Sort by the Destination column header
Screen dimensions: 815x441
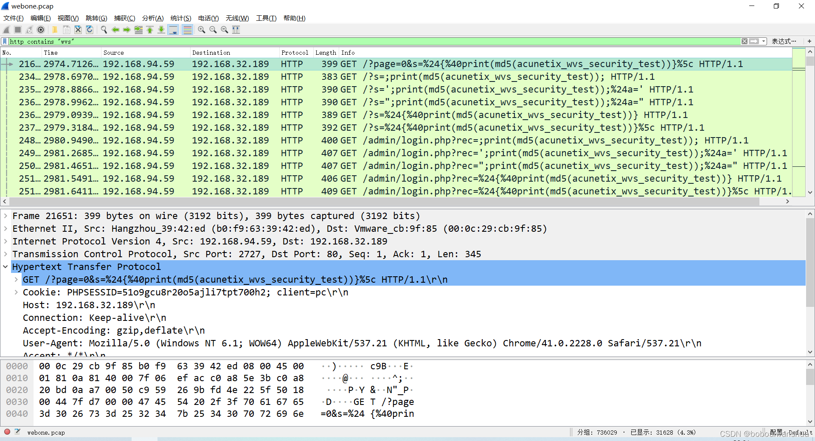[235, 53]
